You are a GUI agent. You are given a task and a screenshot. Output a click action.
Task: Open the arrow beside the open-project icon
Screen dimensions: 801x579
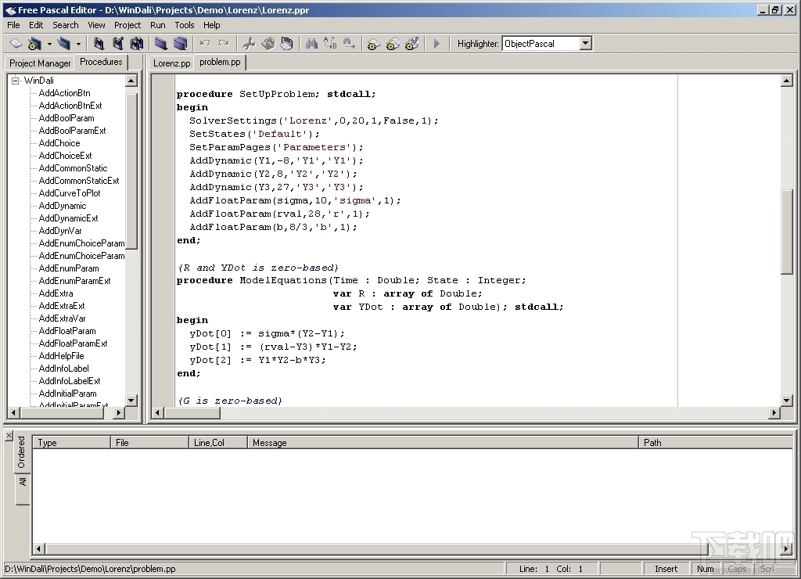pyautogui.click(x=49, y=44)
